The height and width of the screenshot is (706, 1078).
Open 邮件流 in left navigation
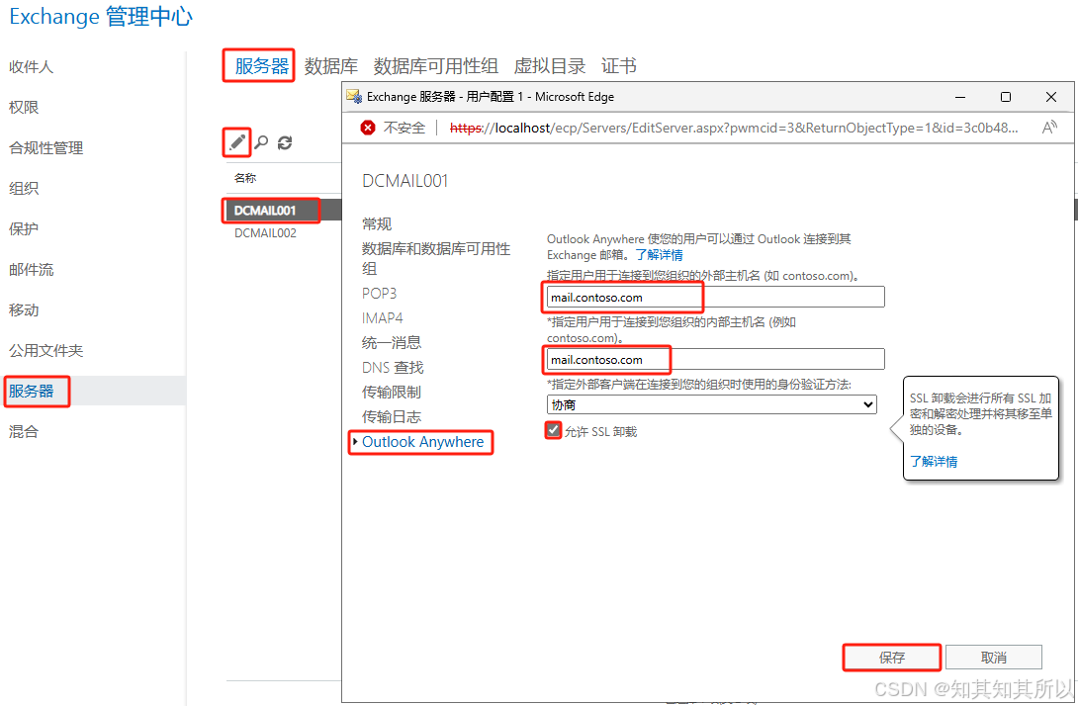[x=31, y=270]
